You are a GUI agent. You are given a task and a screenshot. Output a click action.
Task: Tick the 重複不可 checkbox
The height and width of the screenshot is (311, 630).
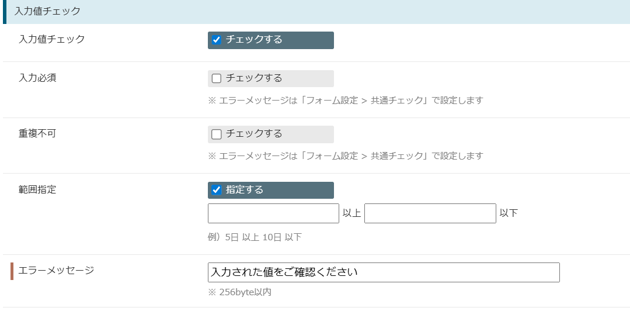216,134
